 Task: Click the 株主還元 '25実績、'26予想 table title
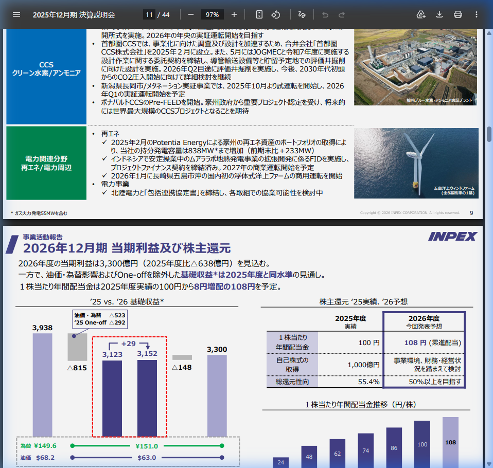[363, 302]
